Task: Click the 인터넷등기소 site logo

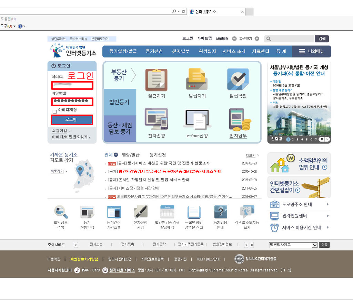Action: click(x=73, y=51)
